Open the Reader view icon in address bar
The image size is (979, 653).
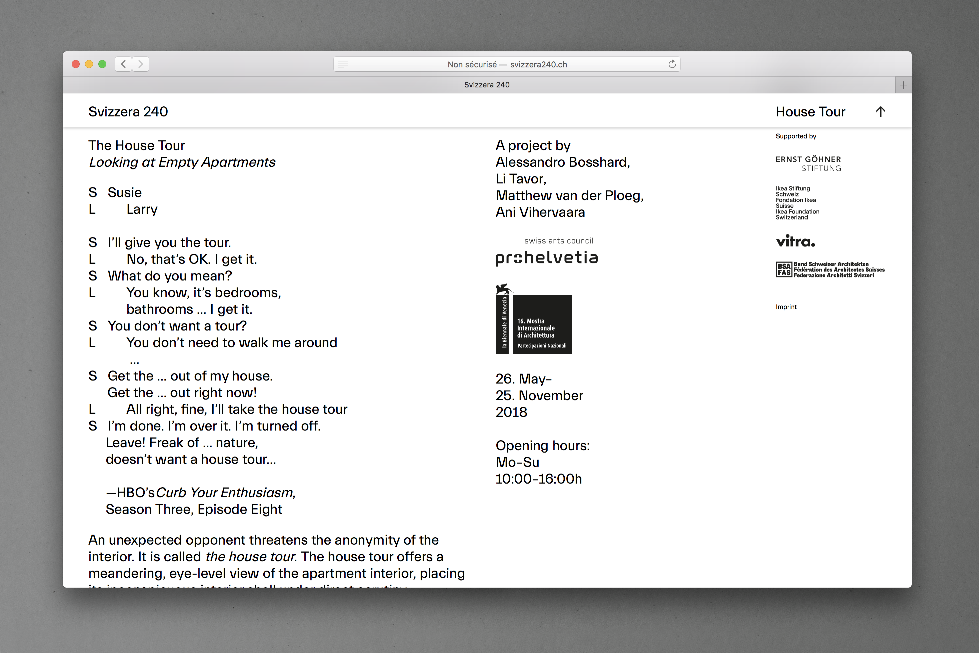coord(343,64)
